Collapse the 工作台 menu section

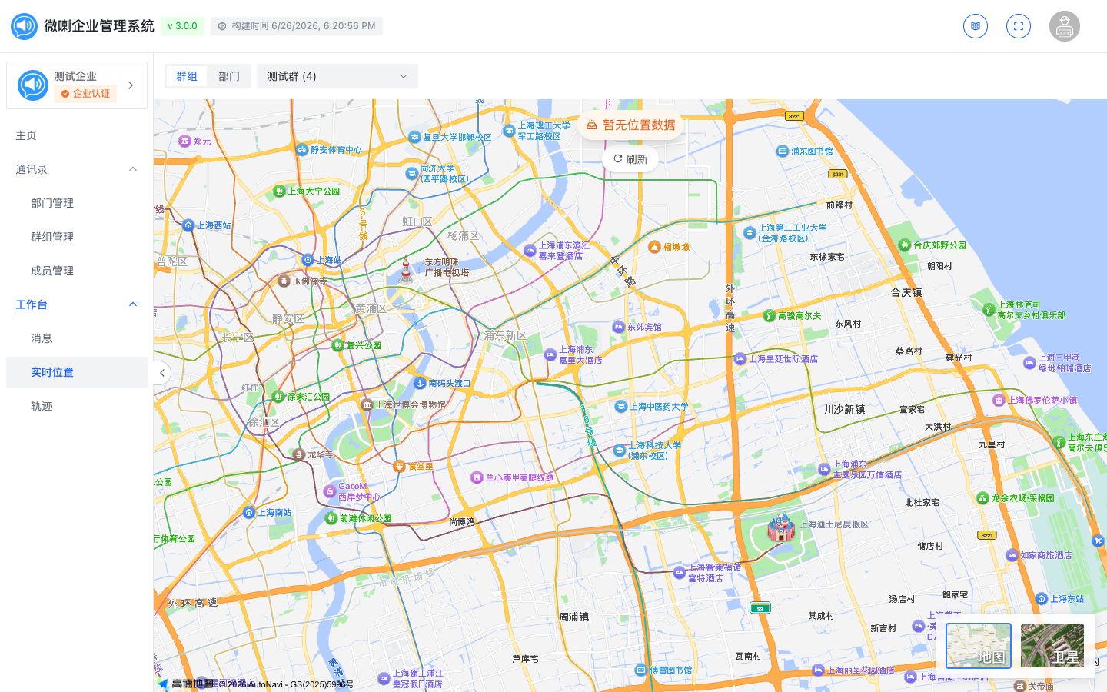133,304
